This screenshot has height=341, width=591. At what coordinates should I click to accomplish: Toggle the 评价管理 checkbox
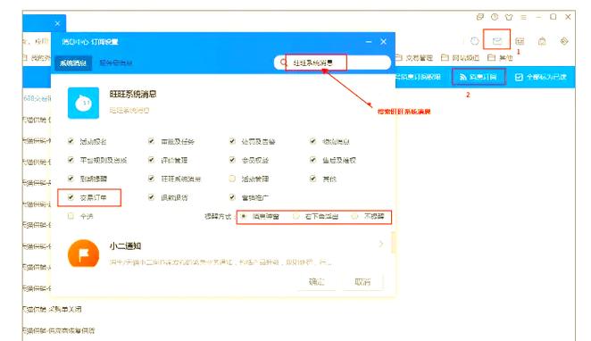(x=151, y=160)
